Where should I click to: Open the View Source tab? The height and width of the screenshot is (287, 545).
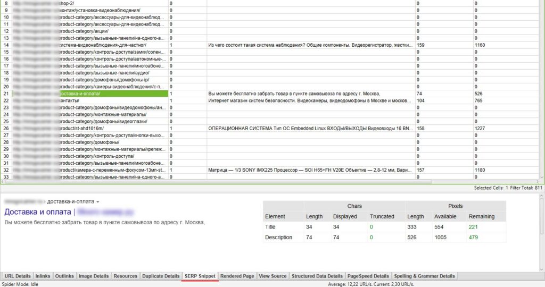[272, 276]
